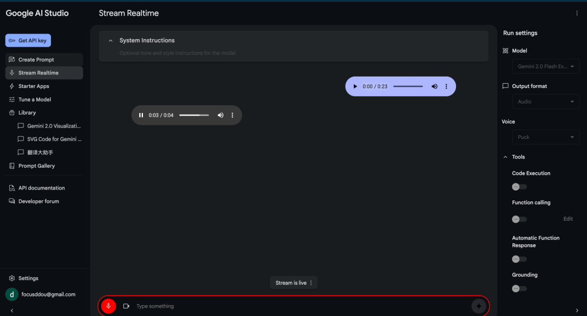Click the sparkle send button
The height and width of the screenshot is (316, 587).
[x=478, y=306]
